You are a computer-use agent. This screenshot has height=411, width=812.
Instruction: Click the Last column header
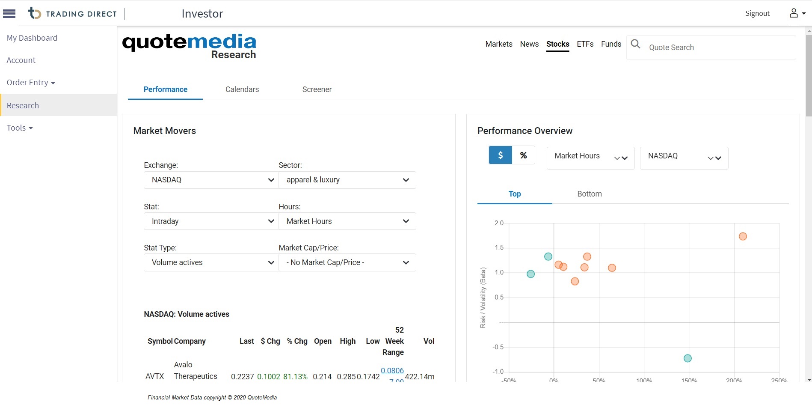coord(247,341)
